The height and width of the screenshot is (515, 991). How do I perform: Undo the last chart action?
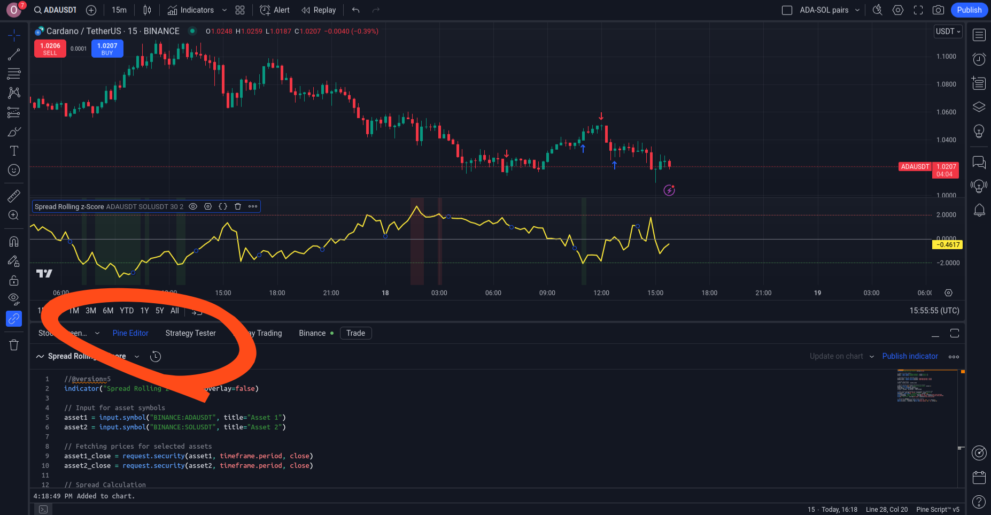click(x=356, y=10)
